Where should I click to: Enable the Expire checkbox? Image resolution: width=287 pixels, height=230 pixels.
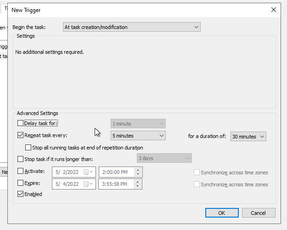[x=20, y=183]
